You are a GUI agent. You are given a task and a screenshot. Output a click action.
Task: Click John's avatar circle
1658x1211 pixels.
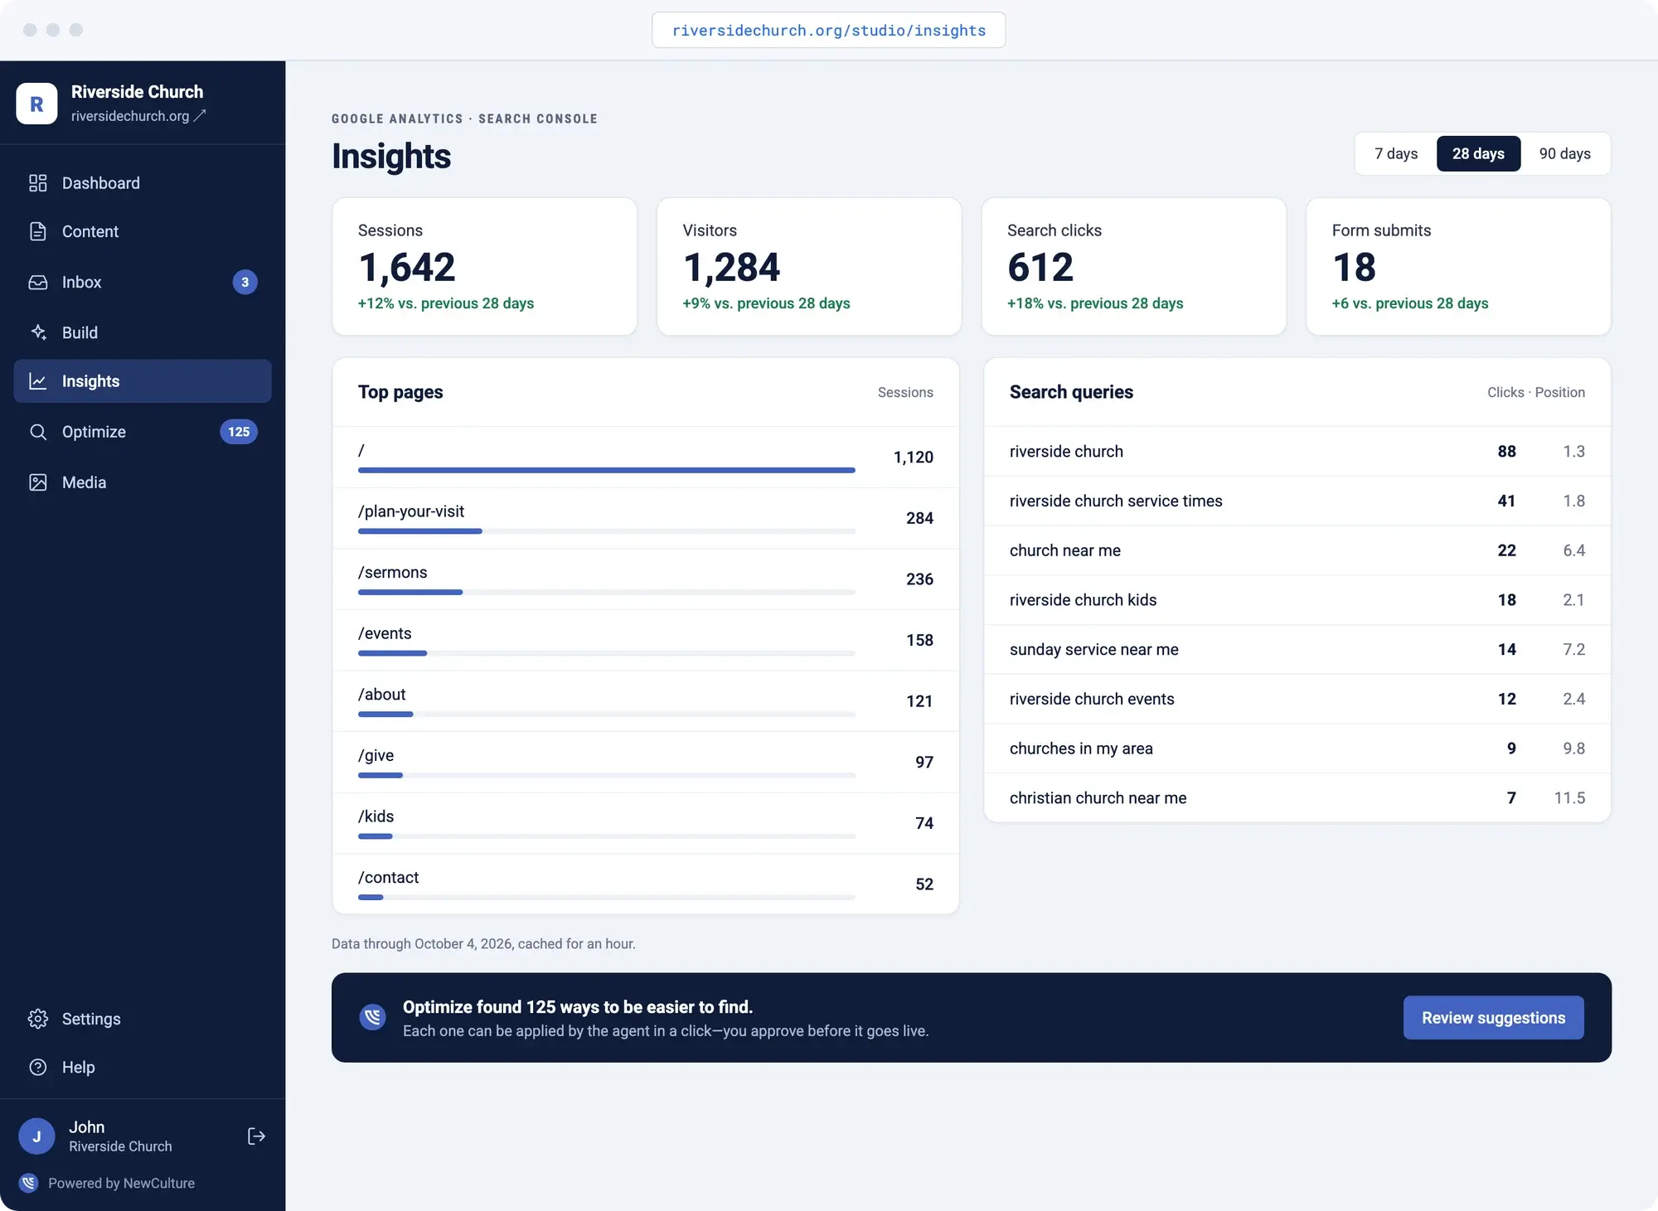pos(36,1136)
